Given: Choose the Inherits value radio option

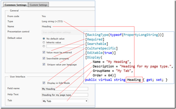Looking at the screenshot, I should tap(44, 42).
